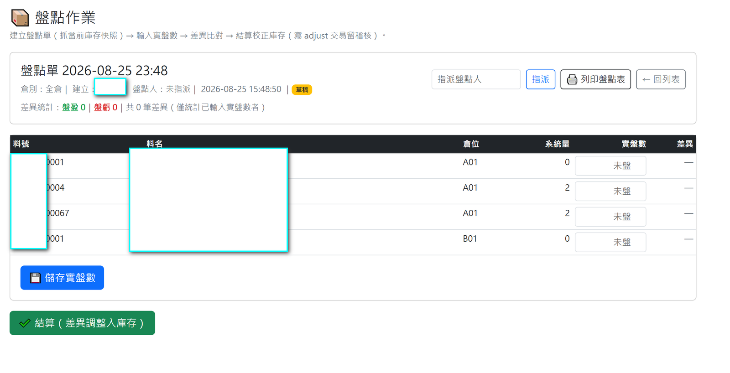
Task: Click 實盤數 field for the 0004 row
Action: point(610,191)
